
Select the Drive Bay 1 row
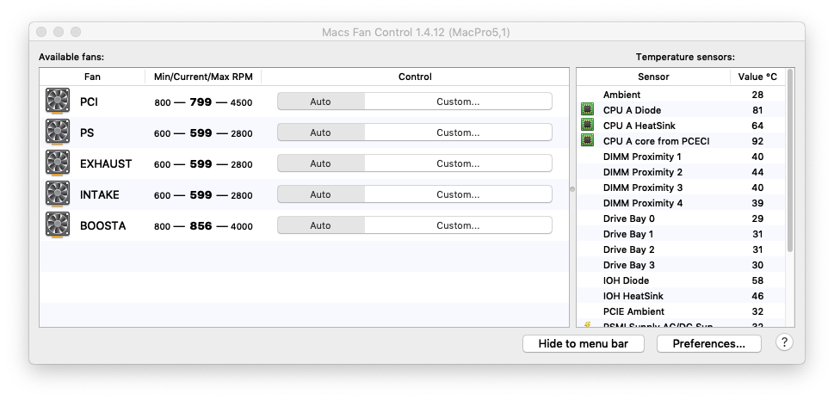click(681, 233)
